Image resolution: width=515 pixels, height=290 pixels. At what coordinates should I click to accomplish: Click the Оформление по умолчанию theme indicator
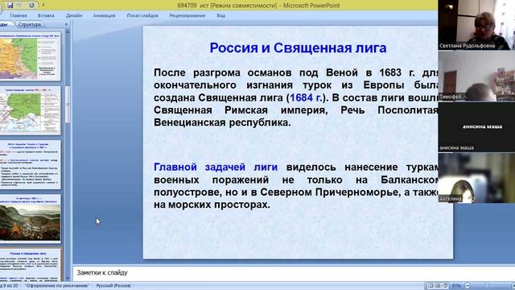click(x=57, y=286)
